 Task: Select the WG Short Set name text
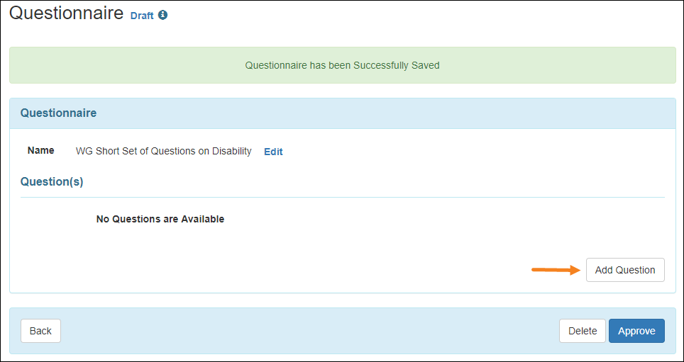[x=164, y=151]
